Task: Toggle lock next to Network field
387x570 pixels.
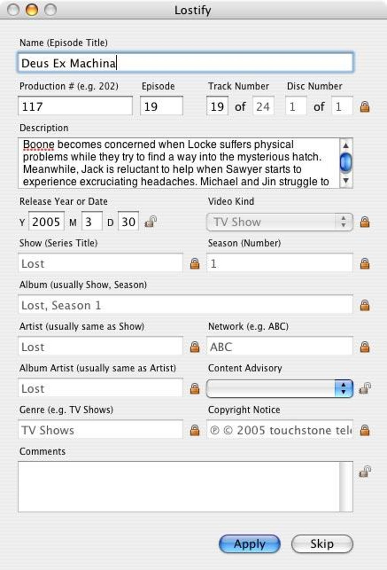Action: point(365,347)
